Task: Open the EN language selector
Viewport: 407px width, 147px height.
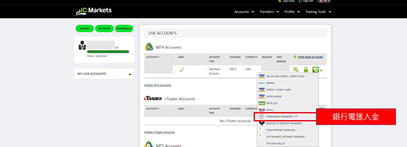Action: pyautogui.click(x=324, y=1)
